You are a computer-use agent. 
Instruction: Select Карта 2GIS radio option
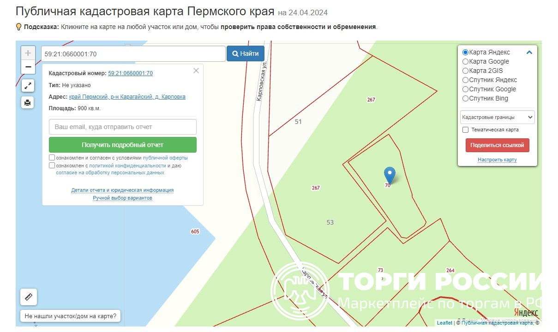coord(465,71)
